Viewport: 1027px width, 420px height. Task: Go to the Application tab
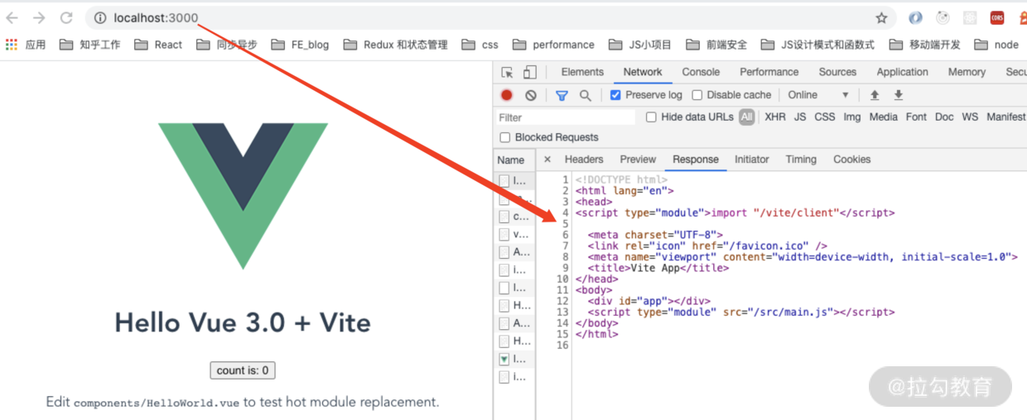(902, 72)
